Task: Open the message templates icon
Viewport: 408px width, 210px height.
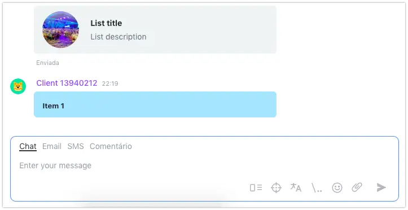Action: (256, 187)
